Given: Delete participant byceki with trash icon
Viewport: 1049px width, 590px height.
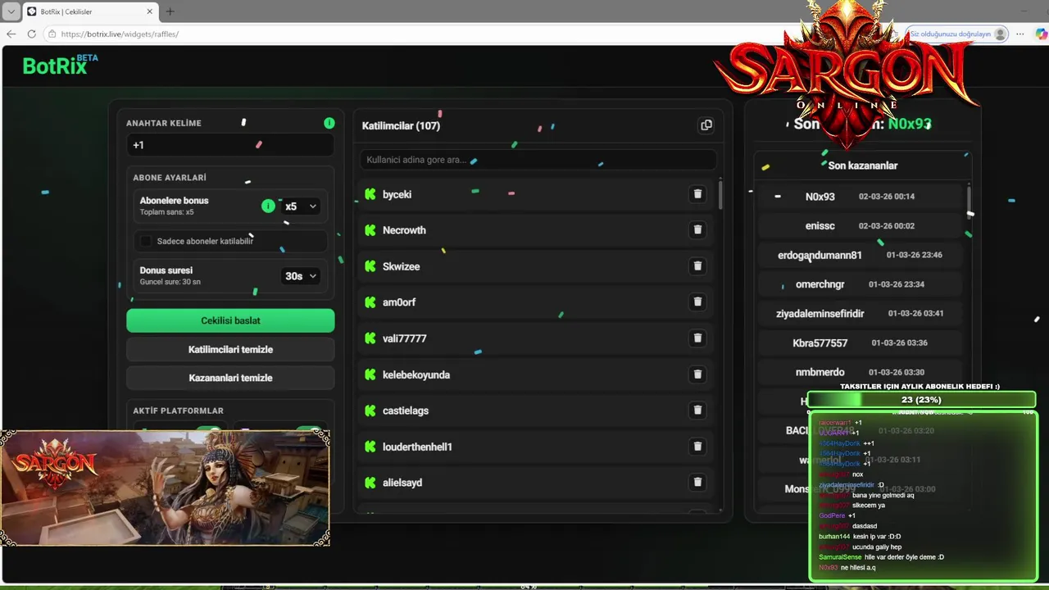Looking at the screenshot, I should pyautogui.click(x=697, y=194).
